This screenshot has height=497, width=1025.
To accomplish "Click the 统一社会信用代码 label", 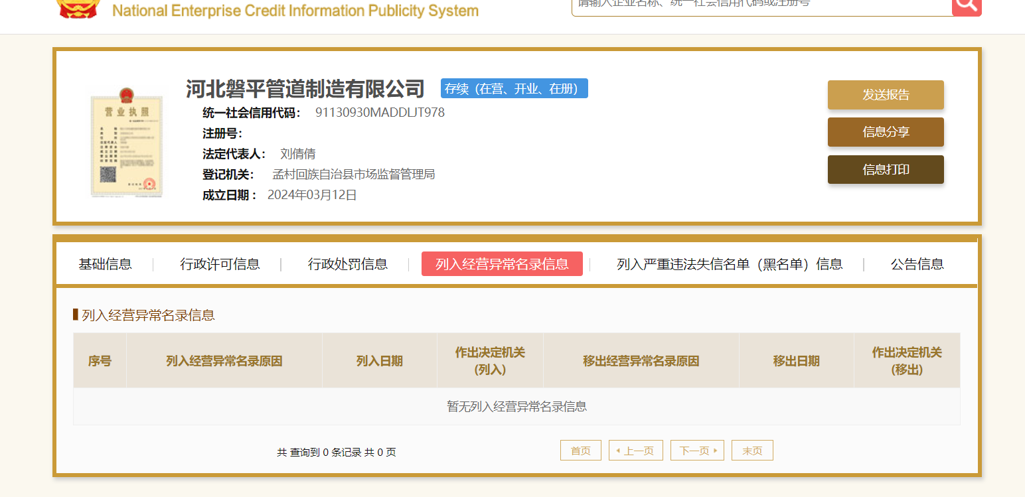I will point(252,113).
